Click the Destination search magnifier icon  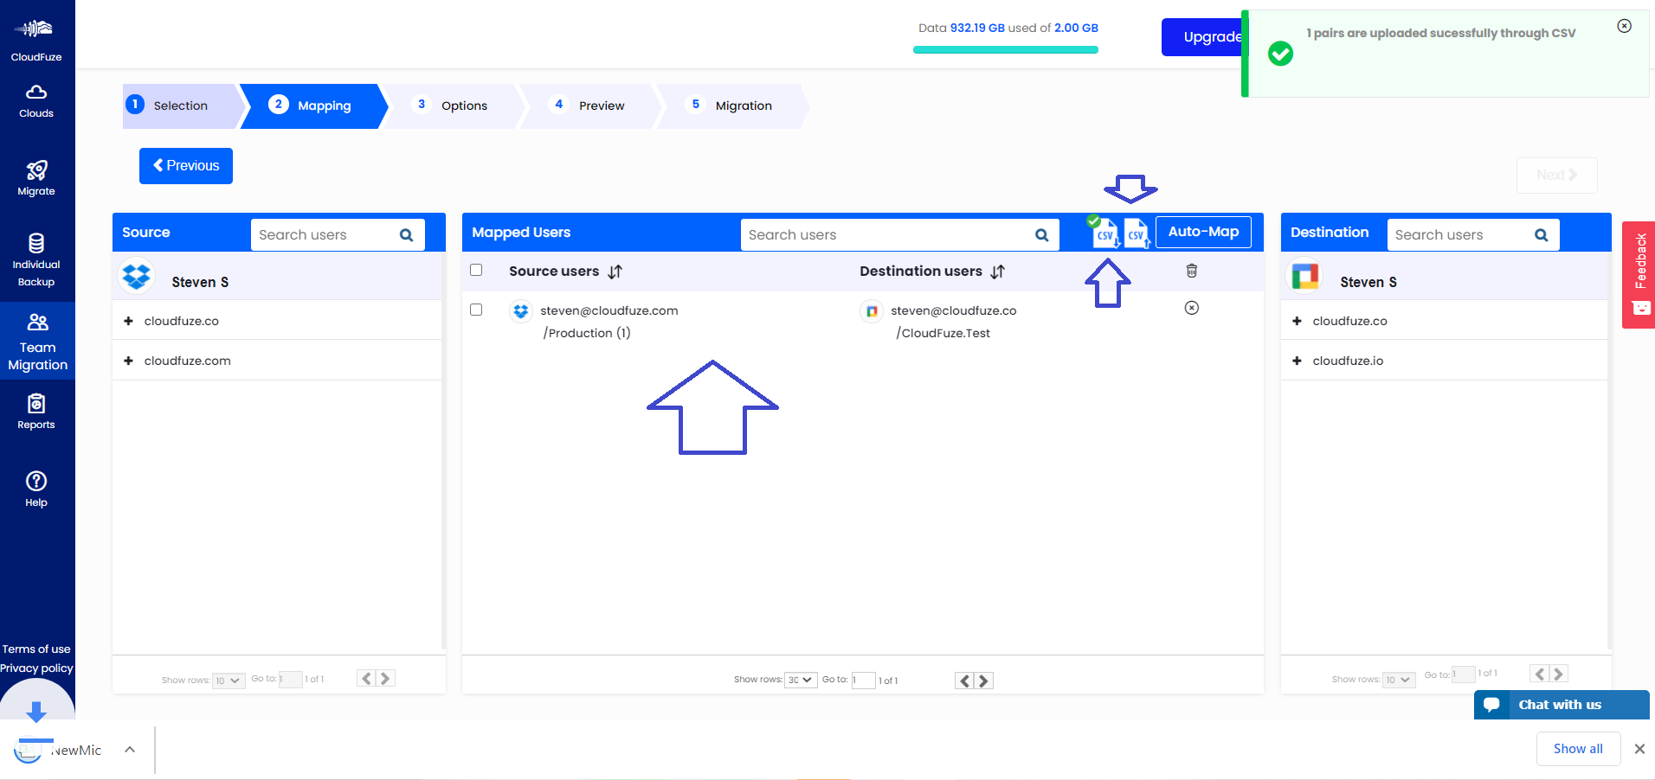[x=1541, y=235]
